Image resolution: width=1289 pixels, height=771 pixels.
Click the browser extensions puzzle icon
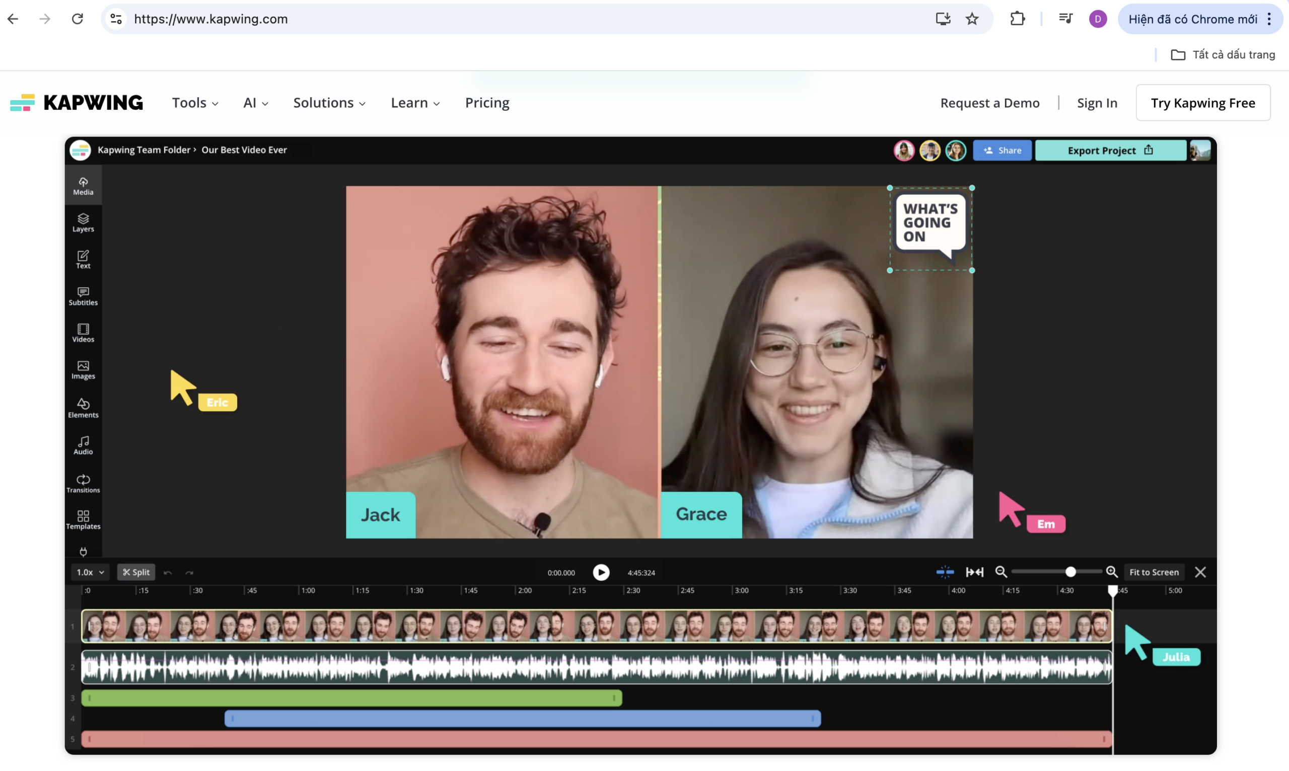[x=1017, y=19]
